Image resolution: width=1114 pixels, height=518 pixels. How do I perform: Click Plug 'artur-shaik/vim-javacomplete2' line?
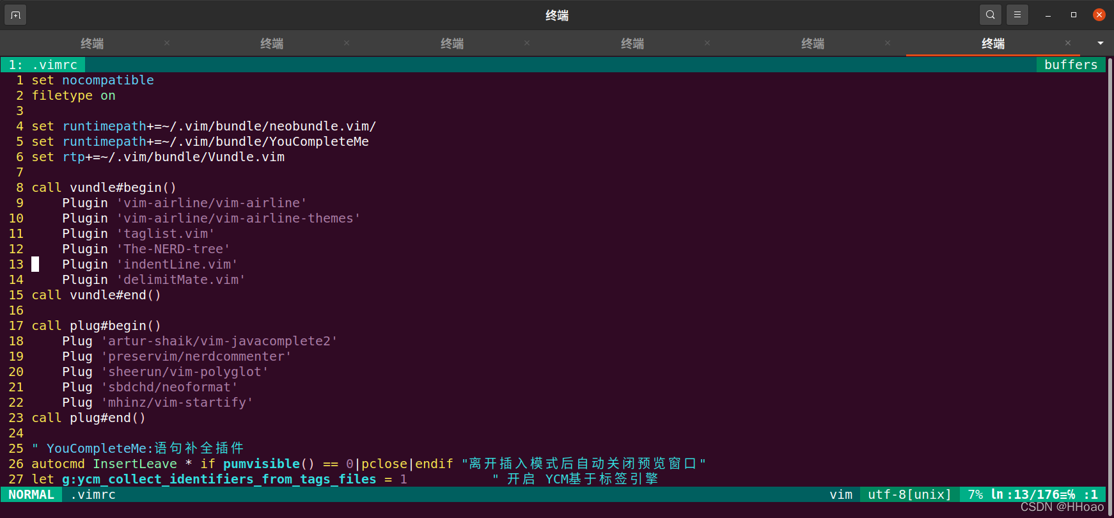(x=200, y=341)
